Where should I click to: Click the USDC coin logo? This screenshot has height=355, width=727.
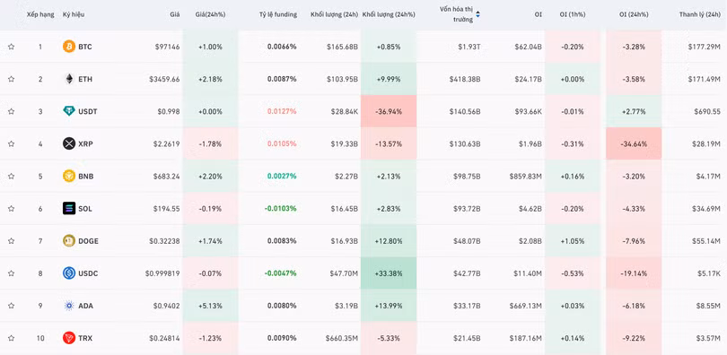coord(69,273)
